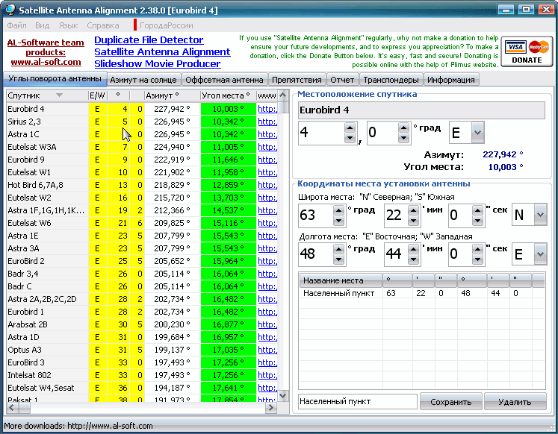
Task: Open the Вид menu
Action: point(42,25)
